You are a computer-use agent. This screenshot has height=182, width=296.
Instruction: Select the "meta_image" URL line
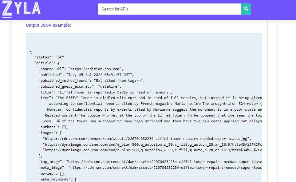pyautogui.click(x=150, y=168)
